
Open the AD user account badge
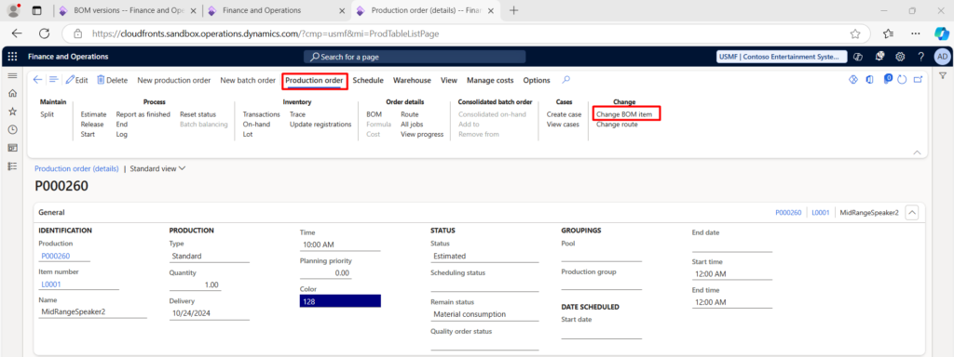(x=942, y=57)
